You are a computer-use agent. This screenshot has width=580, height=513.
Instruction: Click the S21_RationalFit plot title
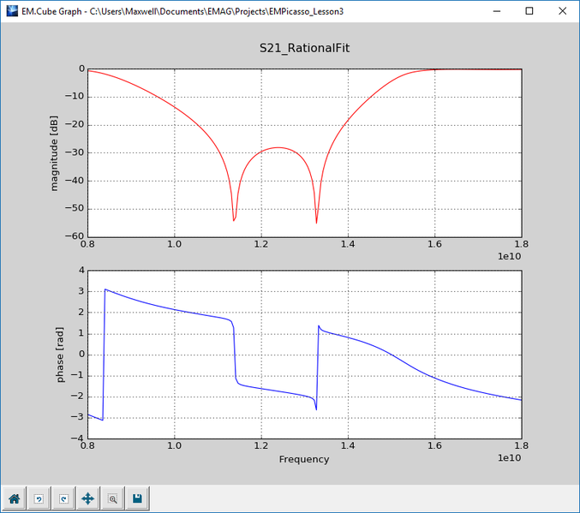tap(304, 48)
